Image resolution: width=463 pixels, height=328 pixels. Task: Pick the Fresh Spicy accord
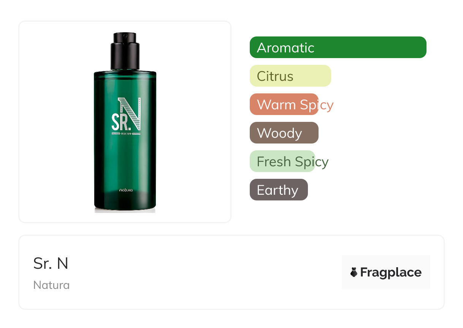[289, 161]
